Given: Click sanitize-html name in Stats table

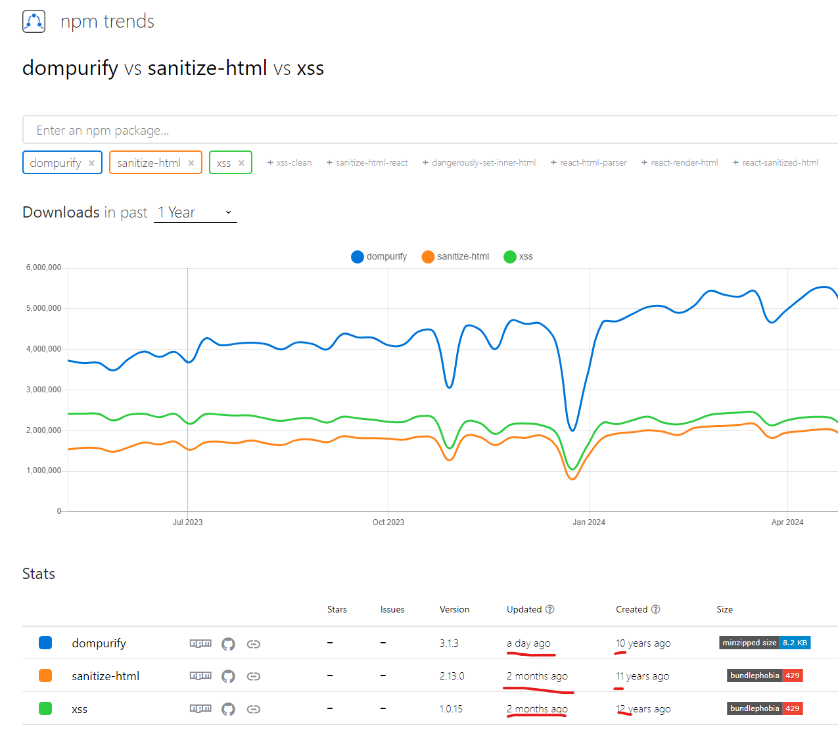Looking at the screenshot, I should (x=105, y=676).
